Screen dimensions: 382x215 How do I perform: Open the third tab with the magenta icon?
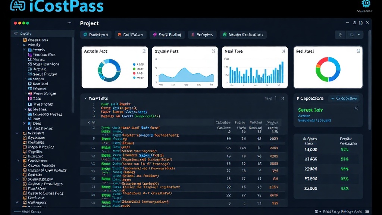167,35
